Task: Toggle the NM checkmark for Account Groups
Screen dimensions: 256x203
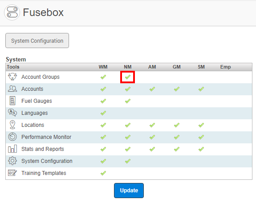Action: (128, 77)
